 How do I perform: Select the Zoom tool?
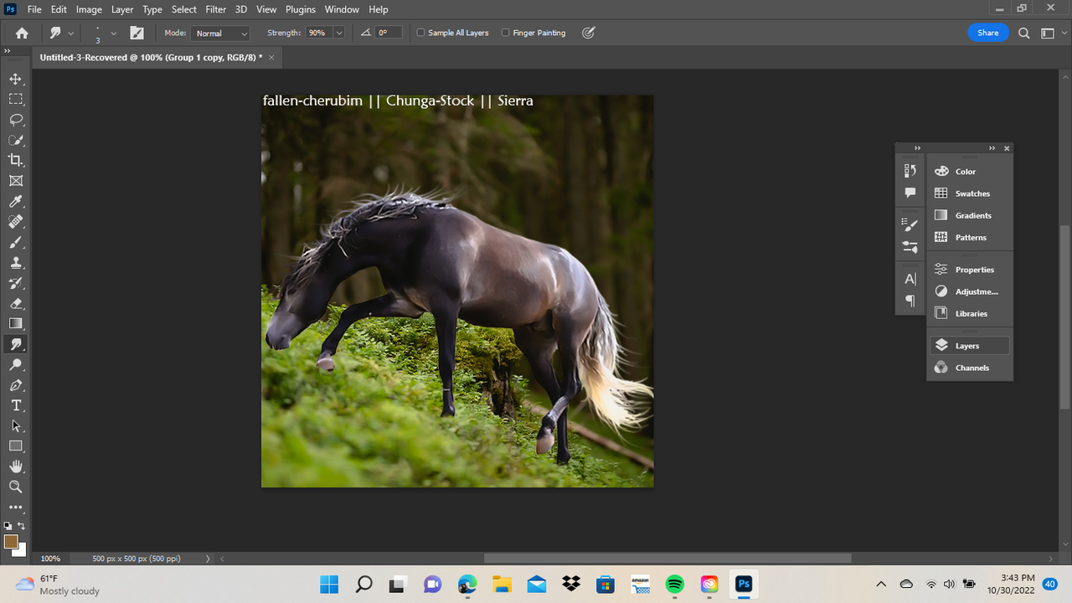[x=16, y=487]
